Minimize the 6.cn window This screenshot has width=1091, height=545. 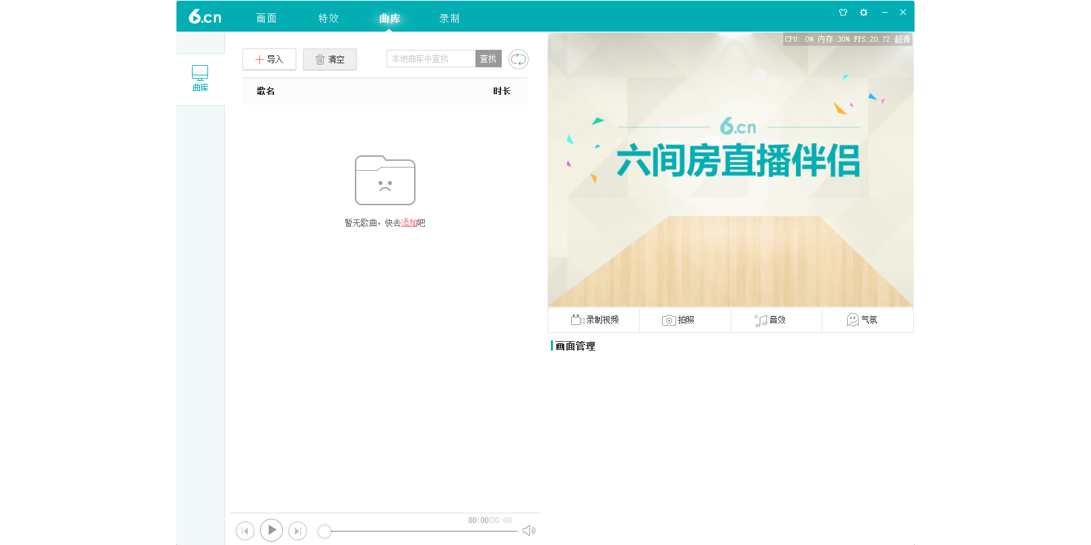point(884,12)
